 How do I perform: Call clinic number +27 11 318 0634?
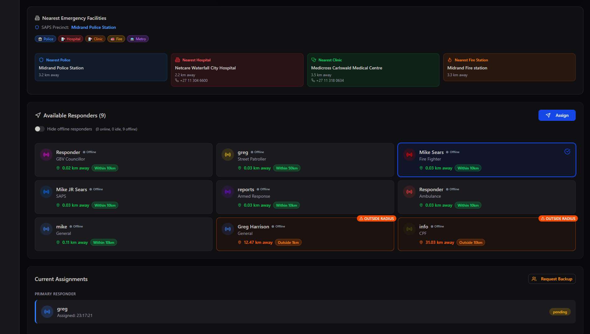tap(330, 81)
